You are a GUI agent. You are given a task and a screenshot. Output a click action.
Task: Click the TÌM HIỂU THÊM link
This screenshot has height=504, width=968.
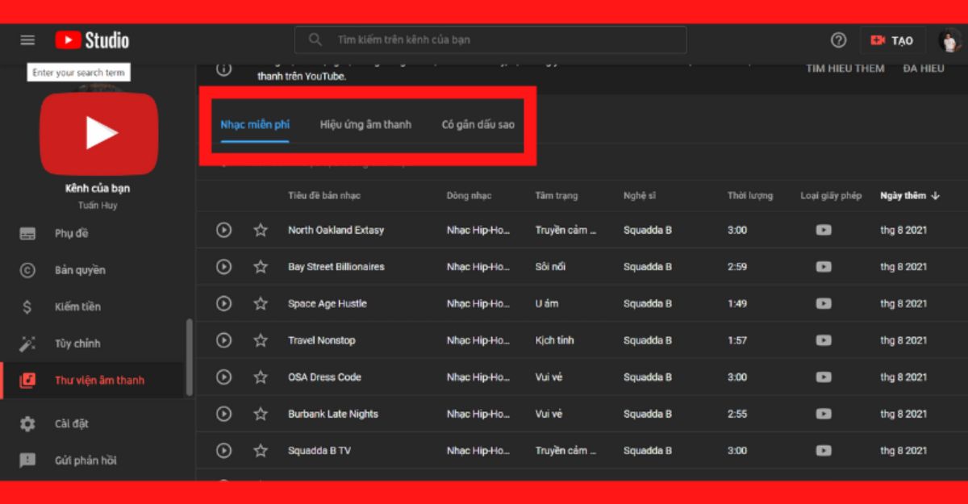(845, 69)
